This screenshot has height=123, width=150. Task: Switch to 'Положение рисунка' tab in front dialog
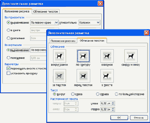[x=63, y=41]
